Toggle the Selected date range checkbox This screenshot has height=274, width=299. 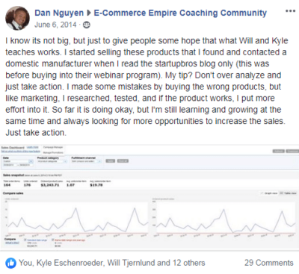coord(25,240)
